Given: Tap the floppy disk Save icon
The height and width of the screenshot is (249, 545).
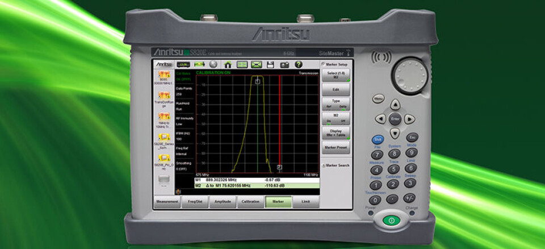Looking at the screenshot, I should 270,64.
